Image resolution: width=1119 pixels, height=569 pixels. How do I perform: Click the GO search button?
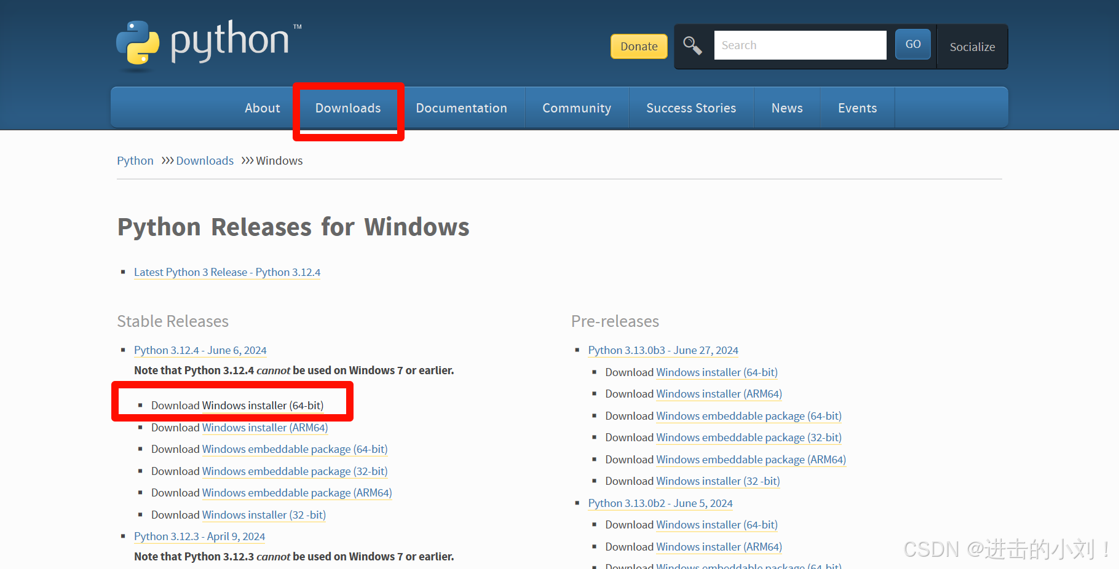[913, 44]
